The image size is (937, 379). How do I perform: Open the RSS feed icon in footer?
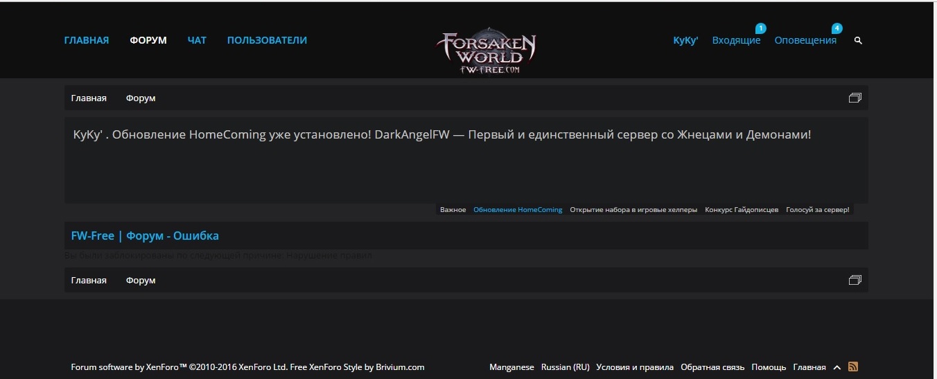point(853,367)
